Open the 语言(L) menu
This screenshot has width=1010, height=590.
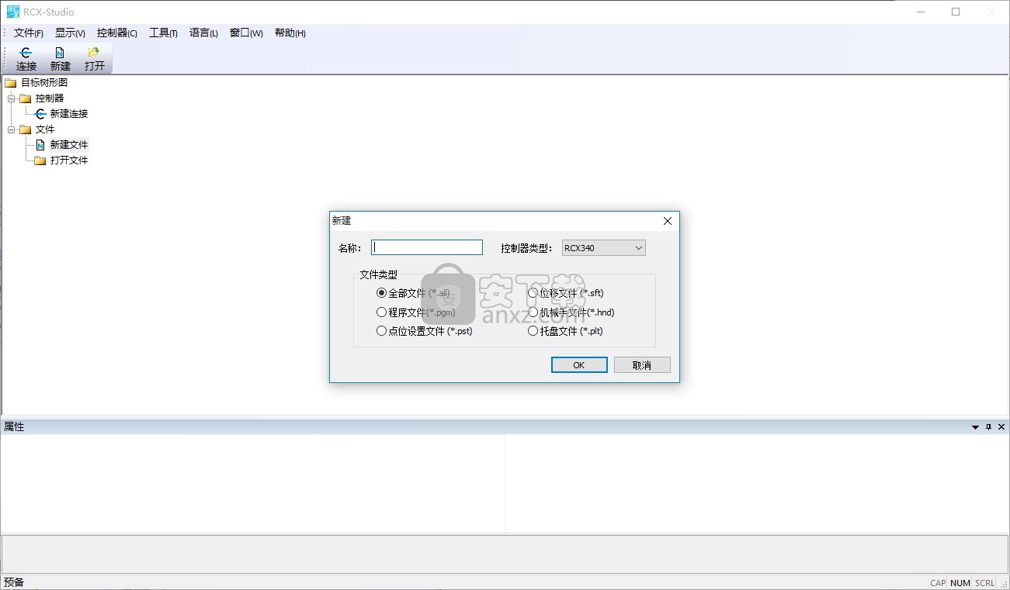[x=203, y=33]
